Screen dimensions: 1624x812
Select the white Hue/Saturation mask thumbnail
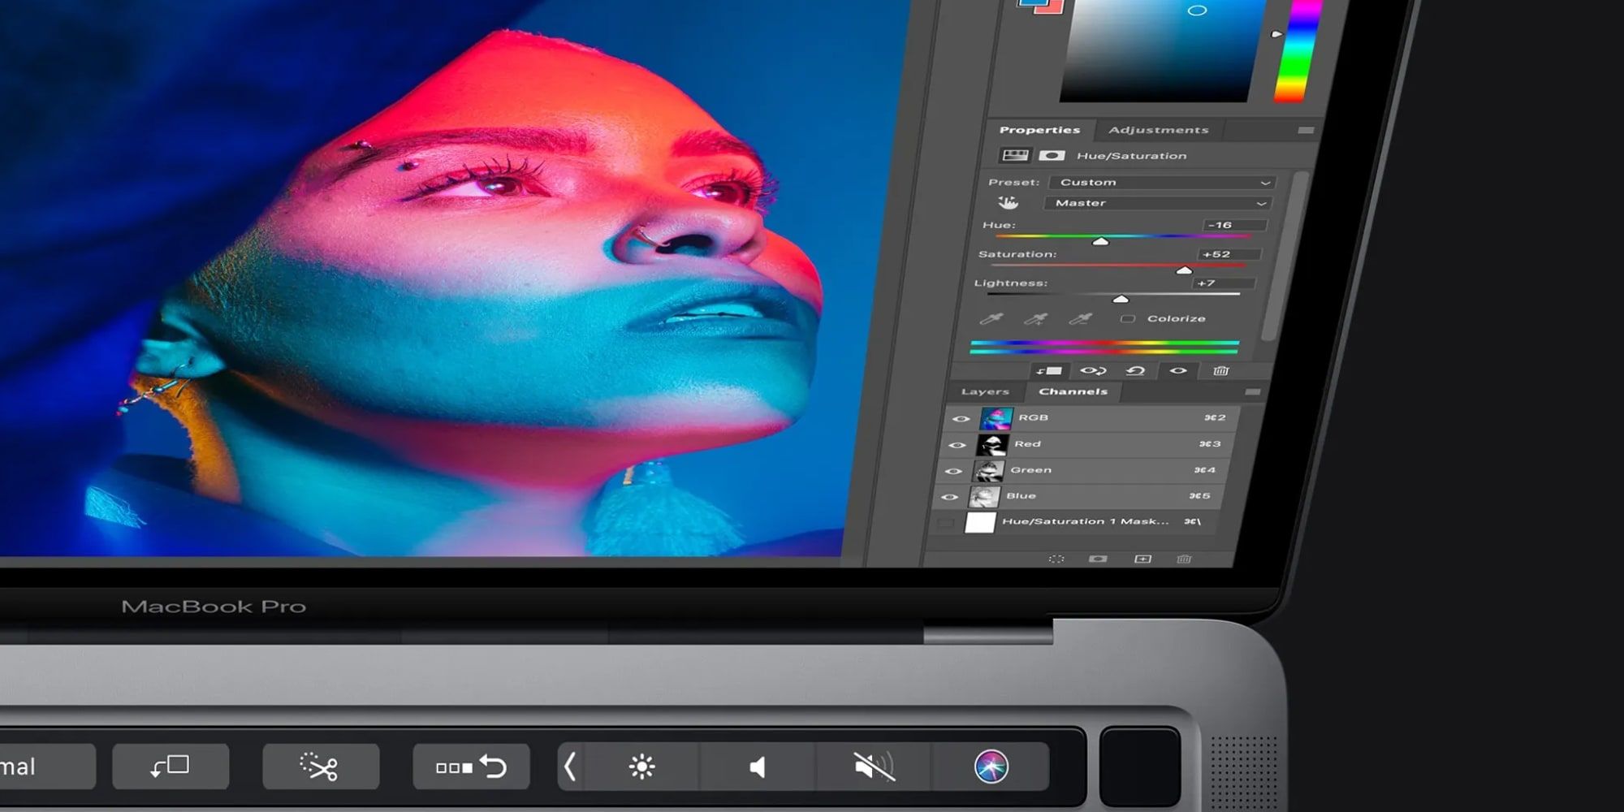980,522
